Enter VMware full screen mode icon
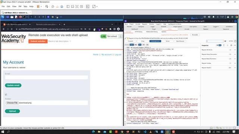This screenshot has height=134, width=239. [77, 7]
